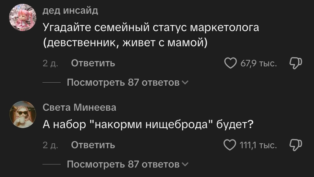Like the comment by дед инсайд

[x=231, y=63]
